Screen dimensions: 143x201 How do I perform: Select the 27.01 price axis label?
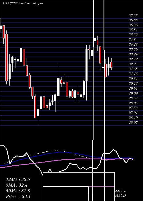(x=133, y=113)
